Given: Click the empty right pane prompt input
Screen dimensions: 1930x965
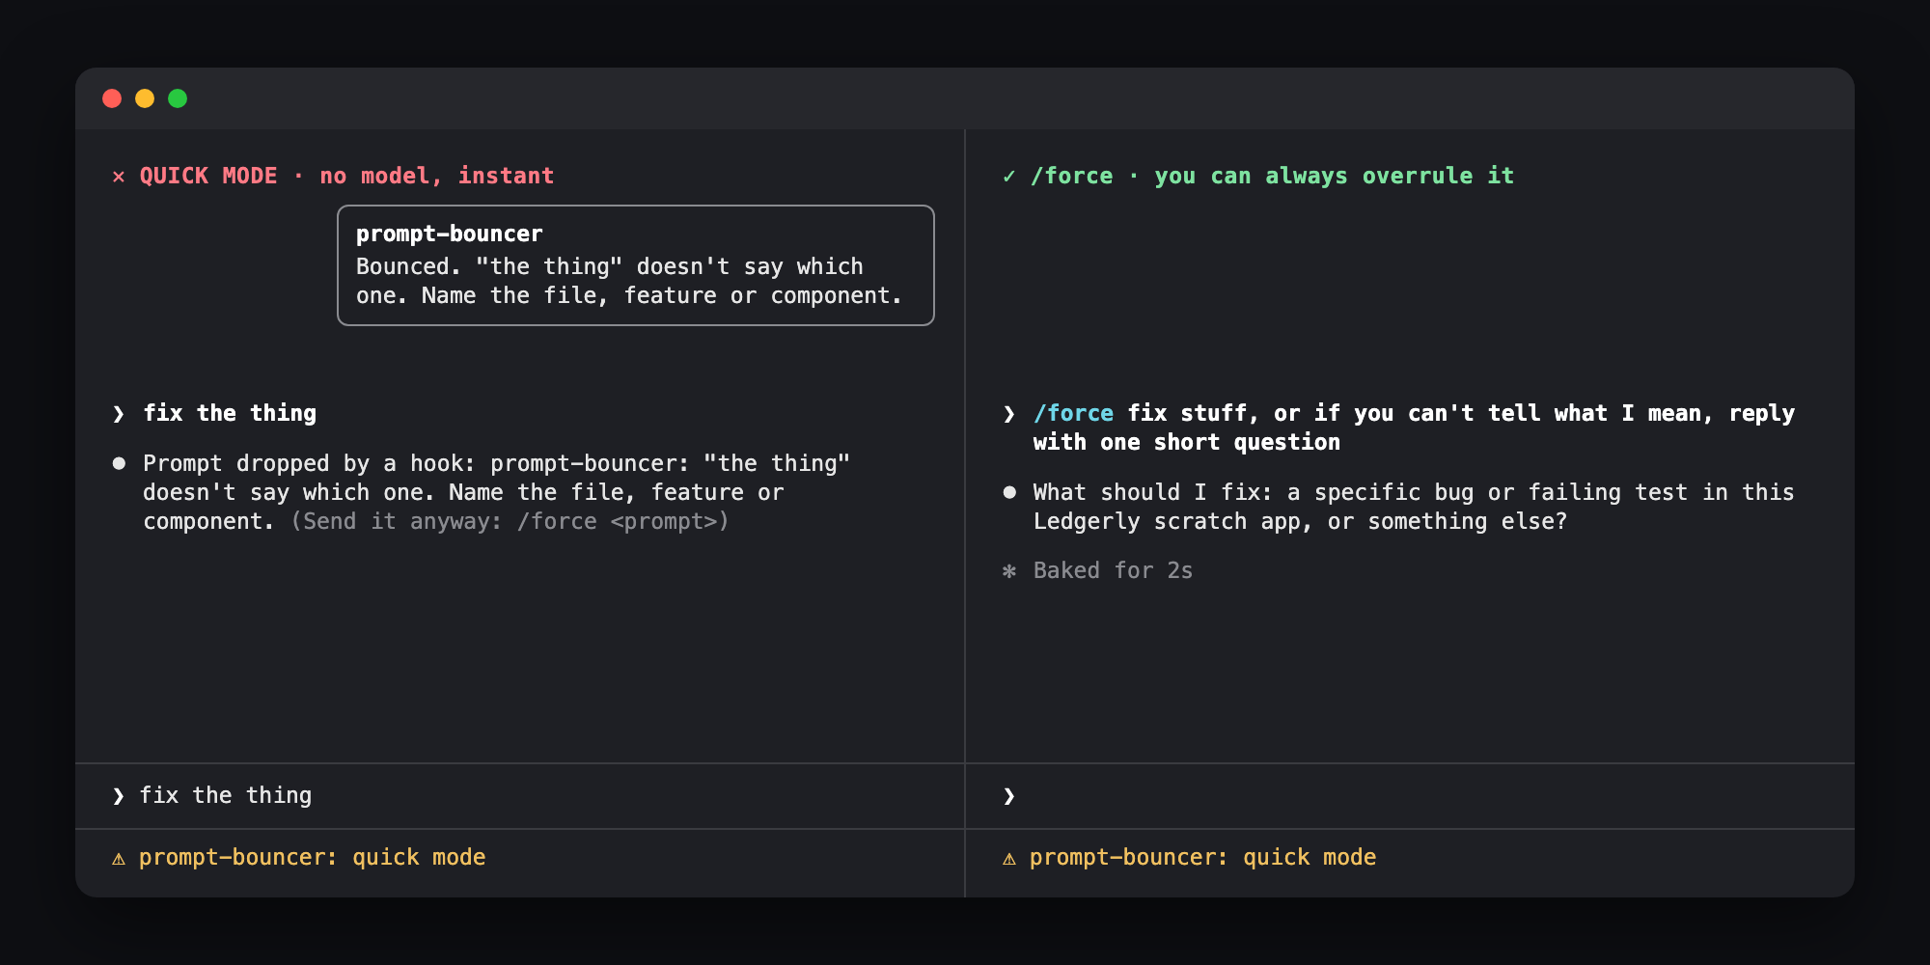Looking at the screenshot, I should coord(1410,796).
